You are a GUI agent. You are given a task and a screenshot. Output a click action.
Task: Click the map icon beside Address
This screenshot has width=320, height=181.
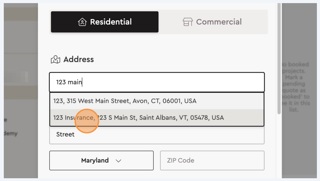[56, 60]
